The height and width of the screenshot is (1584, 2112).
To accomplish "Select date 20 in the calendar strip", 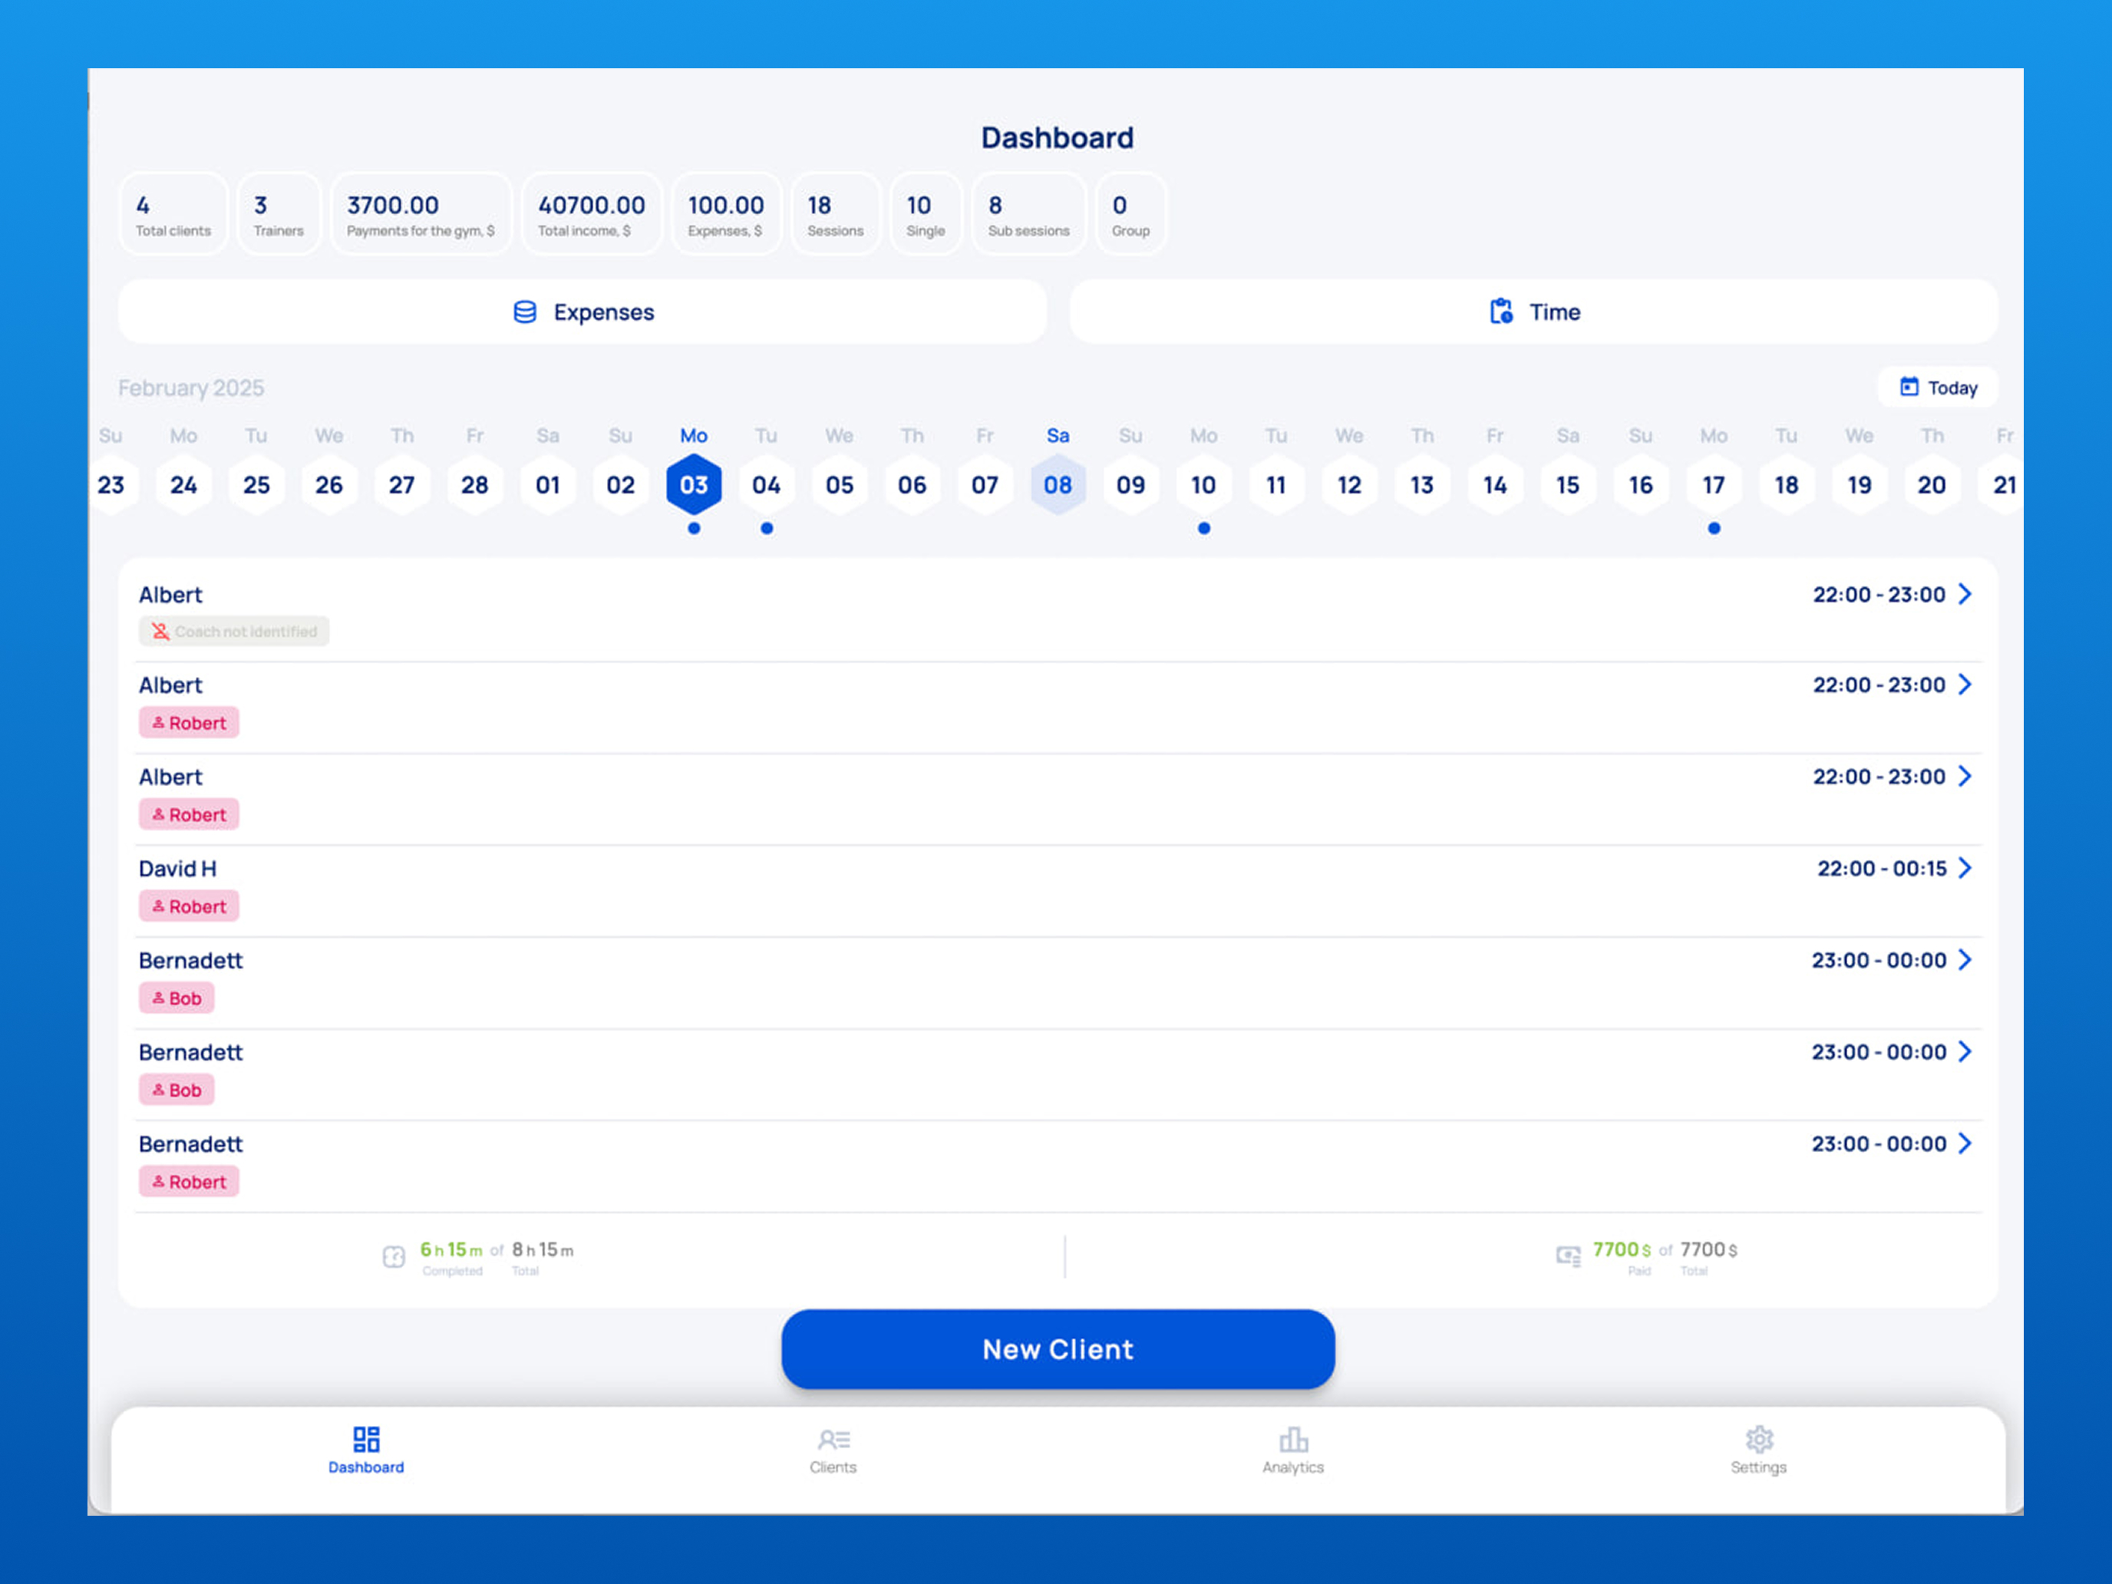I will [1932, 485].
